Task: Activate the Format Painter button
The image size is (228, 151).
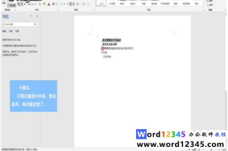Action: click(x=12, y=5)
